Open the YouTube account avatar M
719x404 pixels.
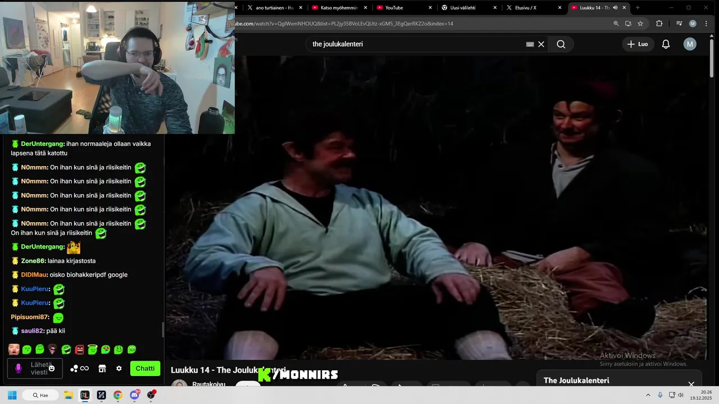click(690, 44)
